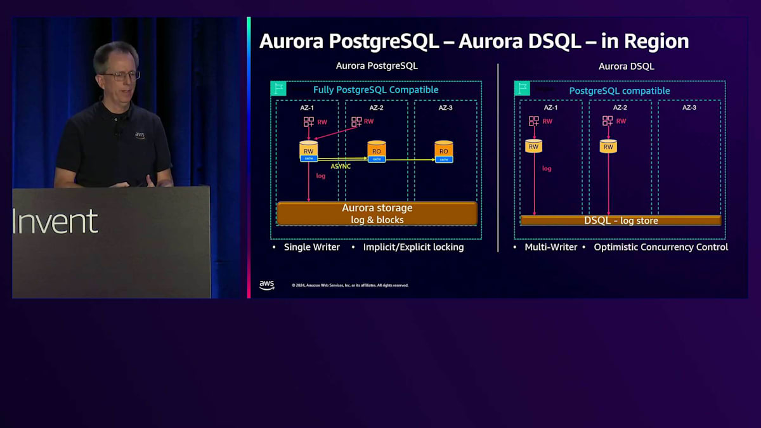761x428 pixels.
Task: Select the RO database icon in Aurora PostgreSQL AZ-2
Action: coord(377,152)
